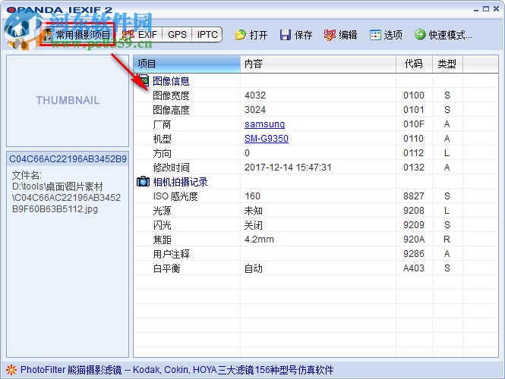Click the code cell A403
Image resolution: width=505 pixels, height=379 pixels.
point(414,268)
